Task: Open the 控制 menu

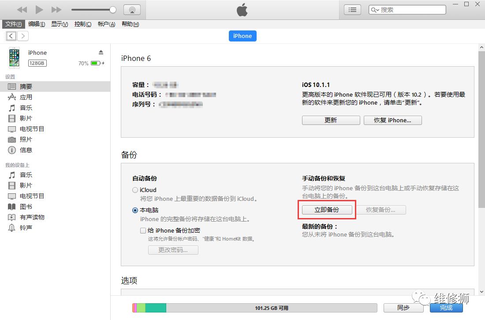Action: coord(82,24)
